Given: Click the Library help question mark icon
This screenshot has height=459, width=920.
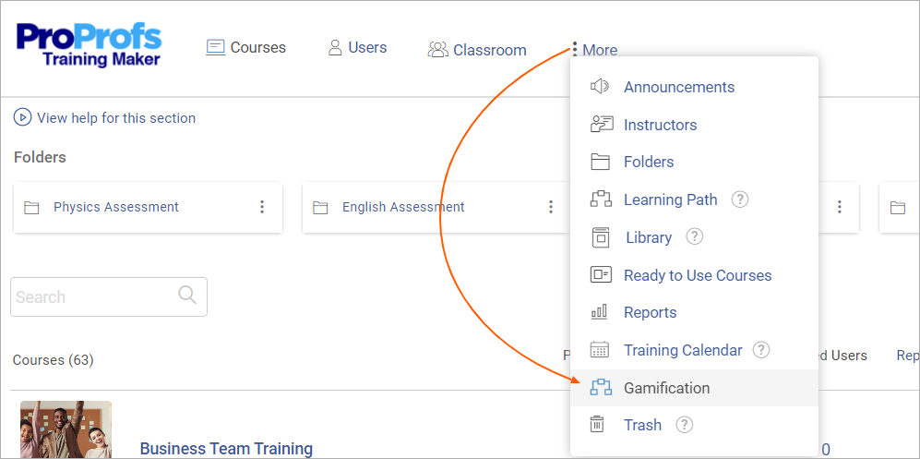Looking at the screenshot, I should (x=695, y=237).
